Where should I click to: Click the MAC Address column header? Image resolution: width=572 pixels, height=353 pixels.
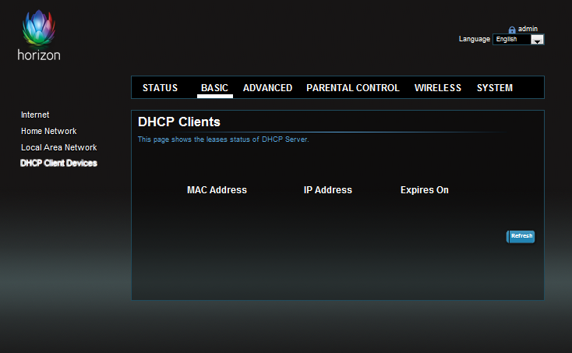click(x=217, y=190)
